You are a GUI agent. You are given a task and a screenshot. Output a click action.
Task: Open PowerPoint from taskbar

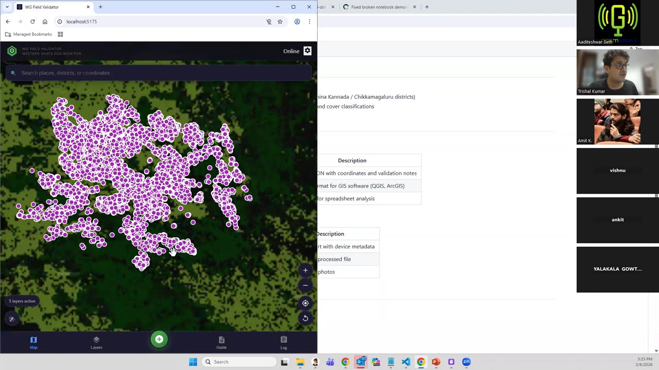click(x=436, y=362)
